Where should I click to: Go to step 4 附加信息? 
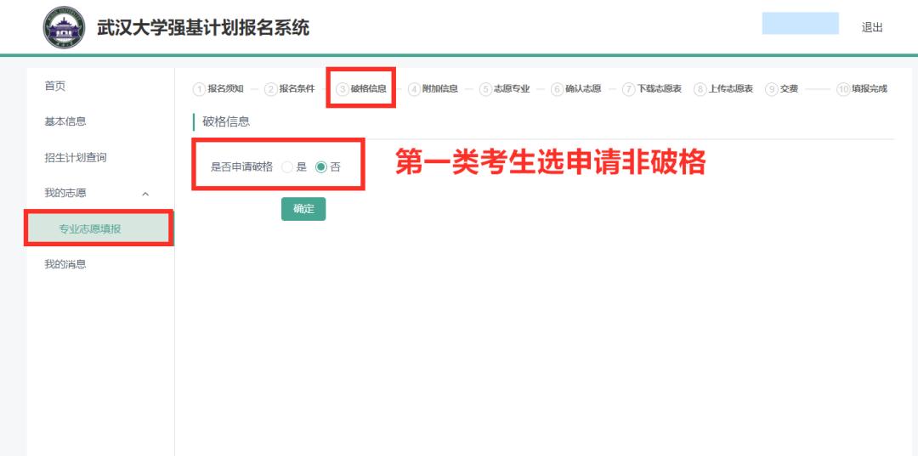click(433, 89)
